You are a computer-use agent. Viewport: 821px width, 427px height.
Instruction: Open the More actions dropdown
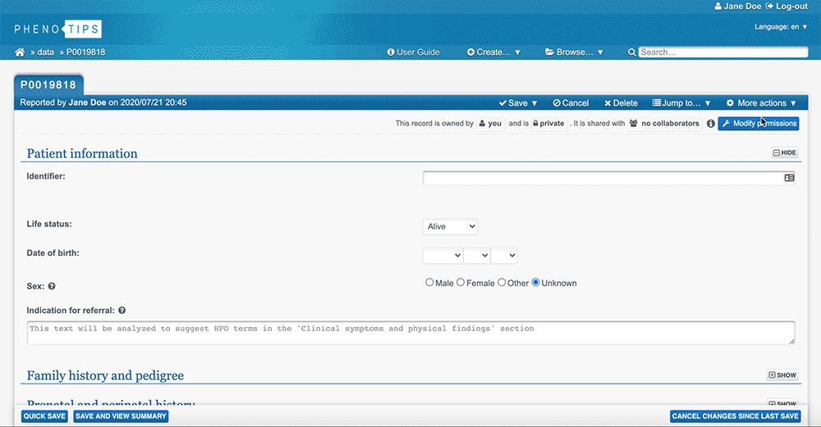(761, 103)
